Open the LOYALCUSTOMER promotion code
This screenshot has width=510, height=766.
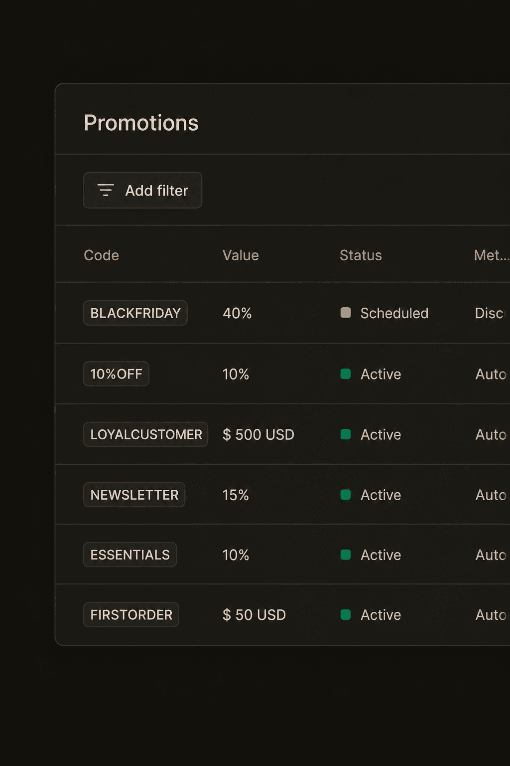[145, 434]
